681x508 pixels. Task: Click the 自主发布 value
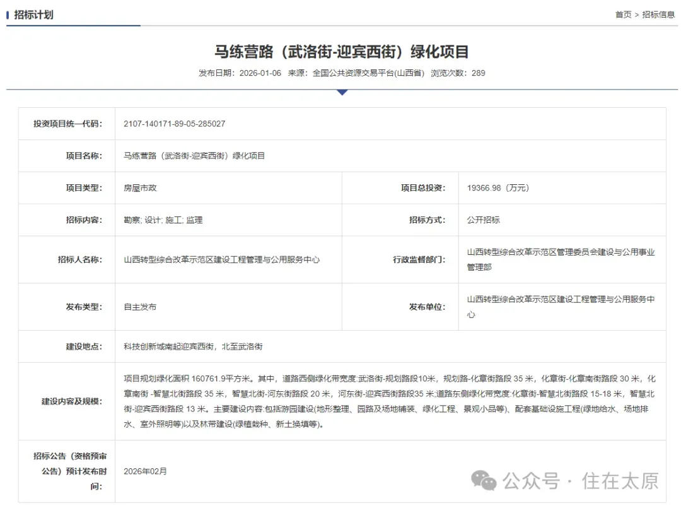coord(140,307)
